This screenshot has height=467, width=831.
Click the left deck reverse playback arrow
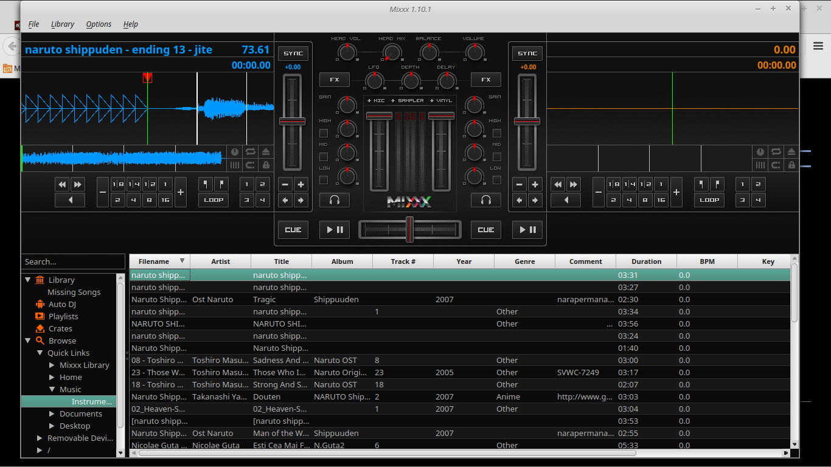70,200
